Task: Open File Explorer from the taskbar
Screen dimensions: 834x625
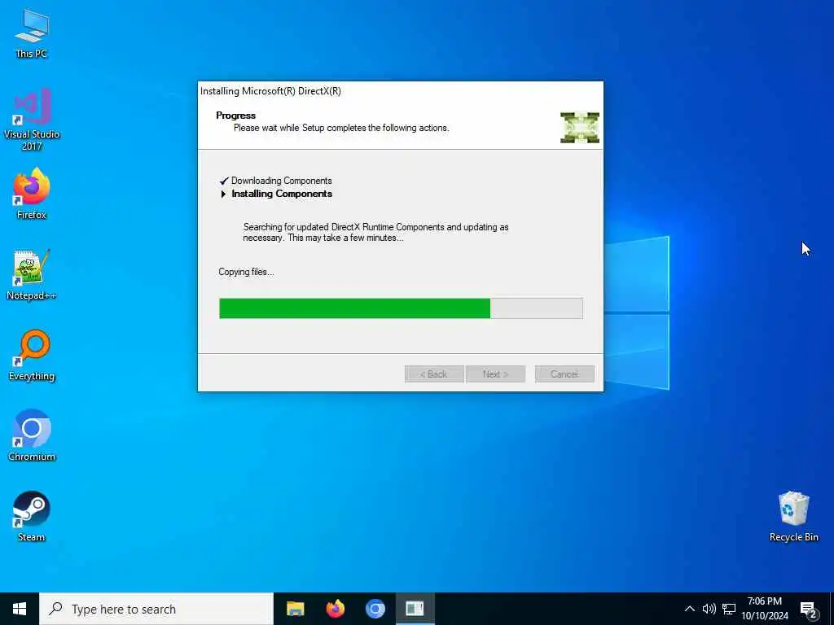Action: [x=295, y=609]
